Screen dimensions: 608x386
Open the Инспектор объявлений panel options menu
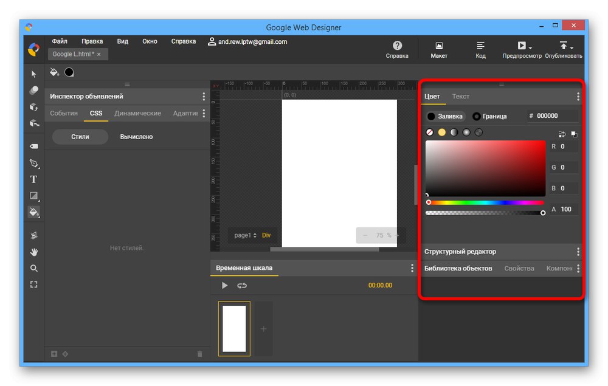coord(204,97)
